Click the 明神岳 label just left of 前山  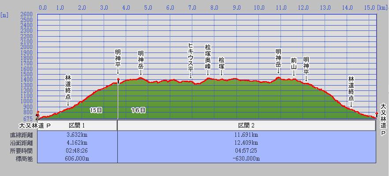click(279, 59)
